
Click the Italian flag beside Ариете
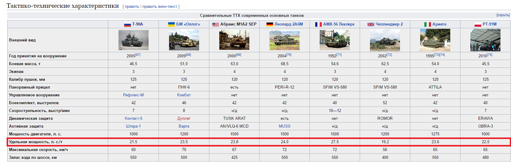point(427,24)
